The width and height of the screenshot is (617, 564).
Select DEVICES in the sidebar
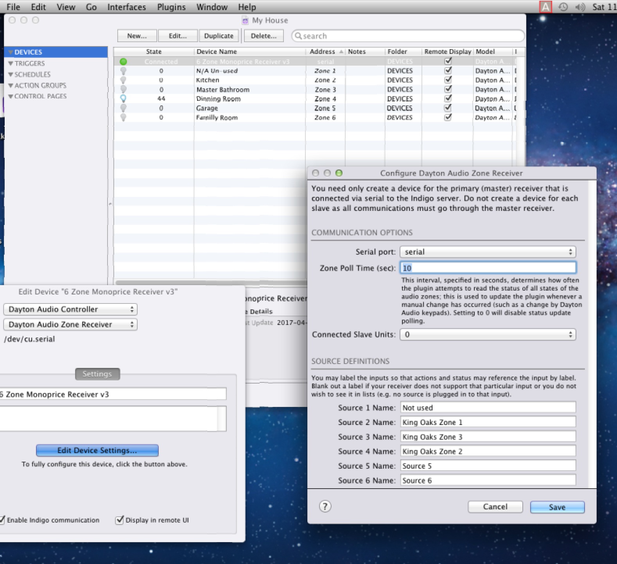tap(56, 52)
